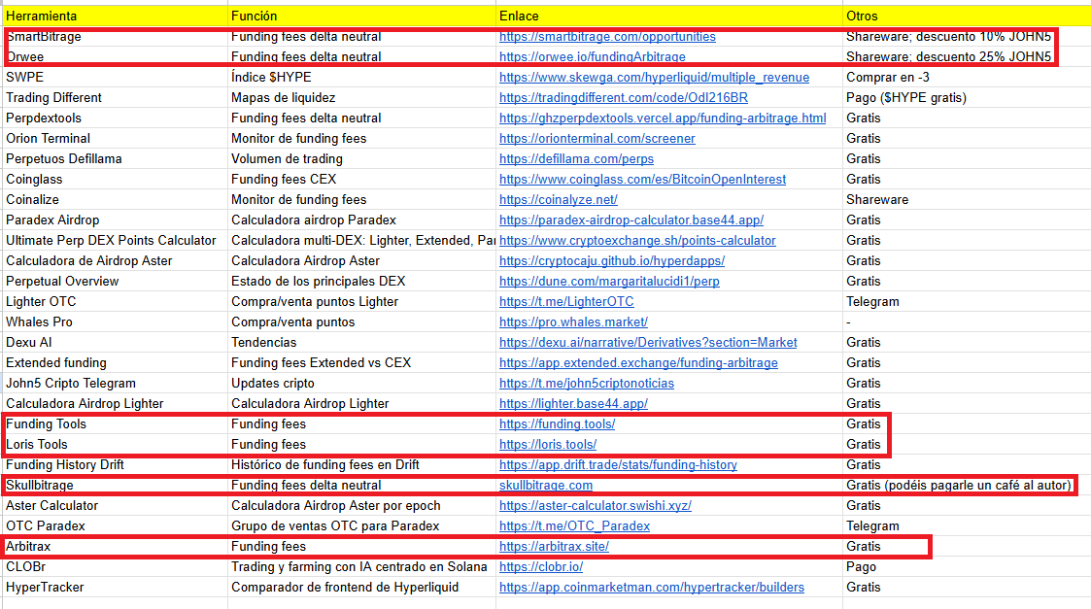
Task: Select the Trading Different cell
Action: (115, 97)
